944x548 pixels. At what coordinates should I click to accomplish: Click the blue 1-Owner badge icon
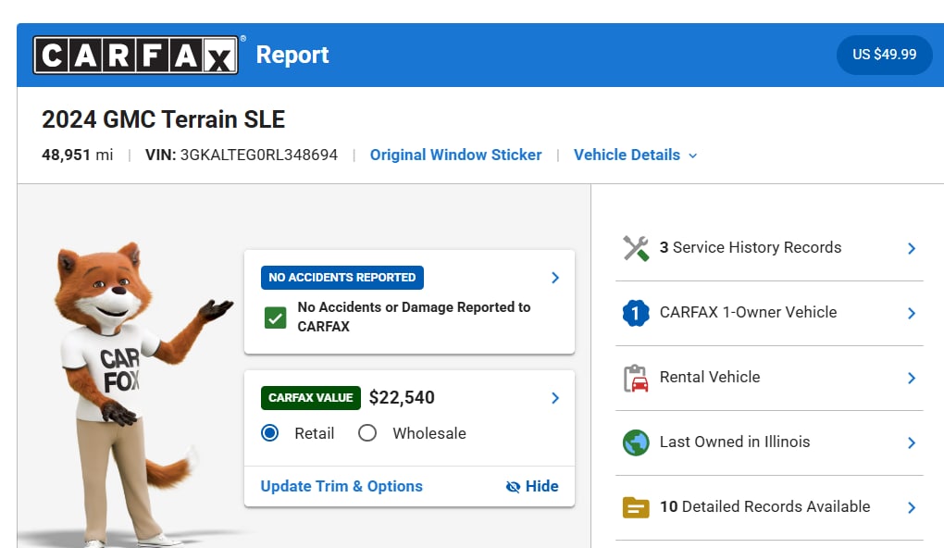click(636, 313)
